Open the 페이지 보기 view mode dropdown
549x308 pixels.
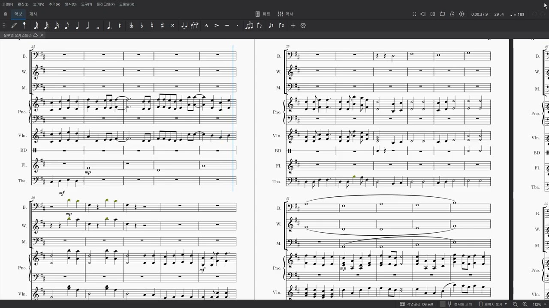(493, 304)
